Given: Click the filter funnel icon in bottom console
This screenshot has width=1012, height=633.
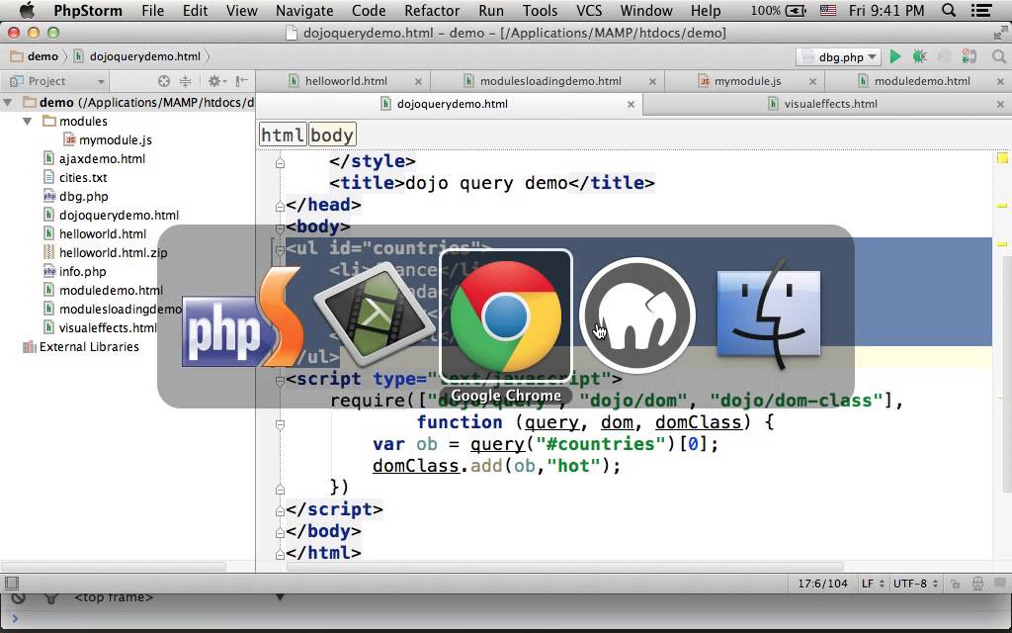Looking at the screenshot, I should tap(51, 598).
